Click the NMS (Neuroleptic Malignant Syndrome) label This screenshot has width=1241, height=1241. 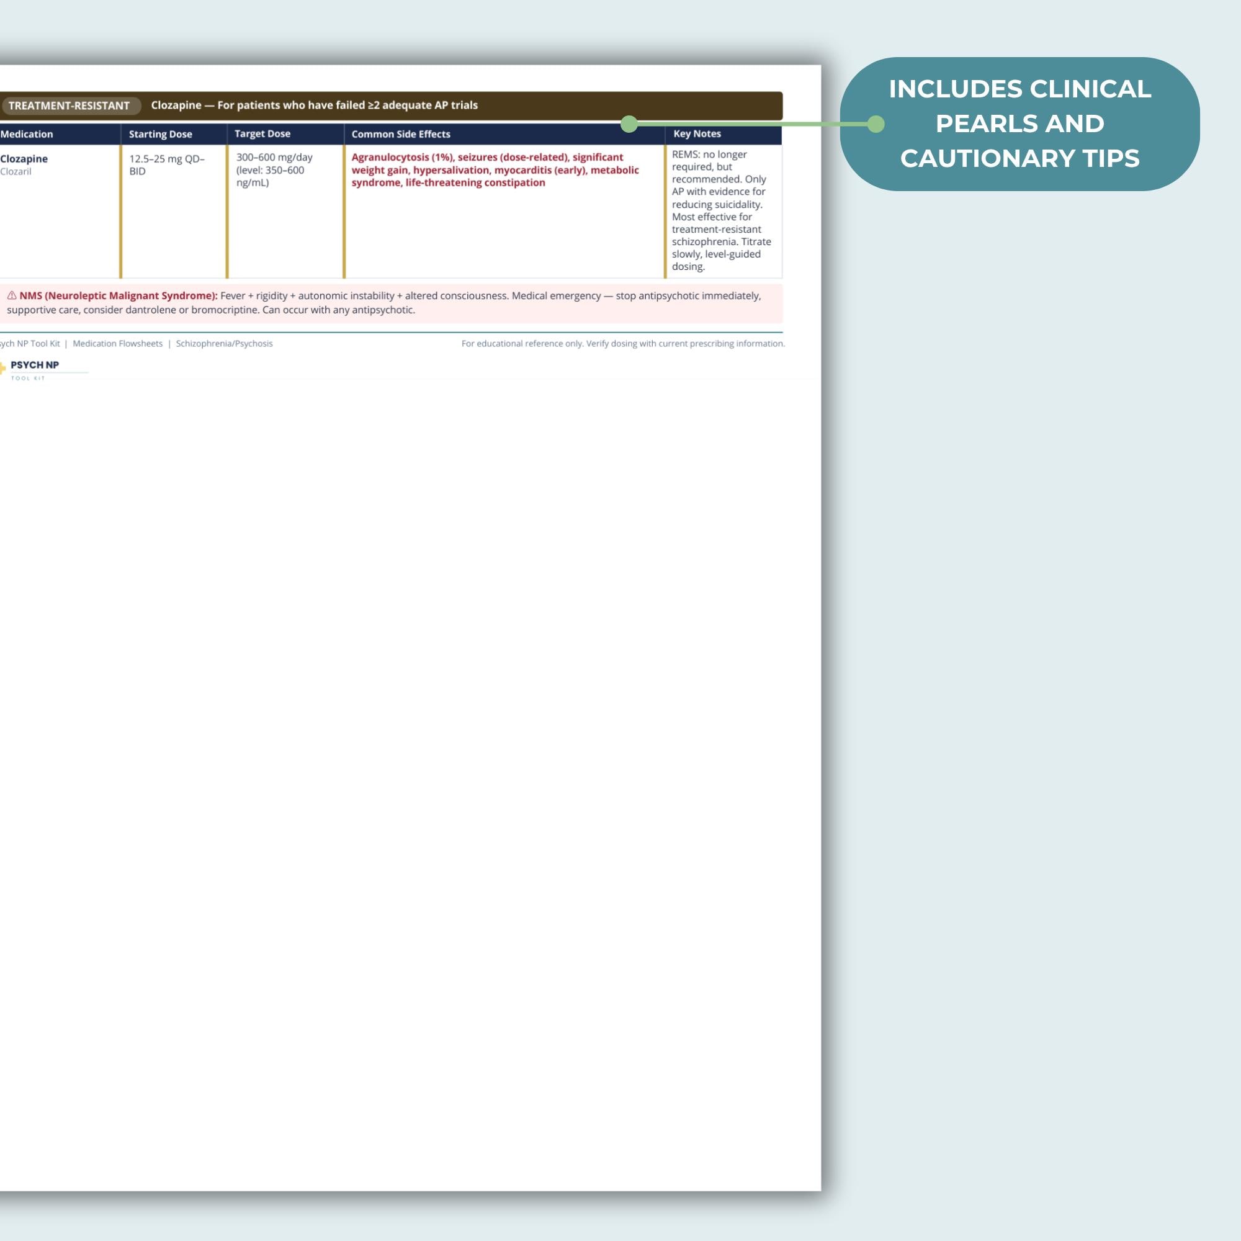point(118,295)
